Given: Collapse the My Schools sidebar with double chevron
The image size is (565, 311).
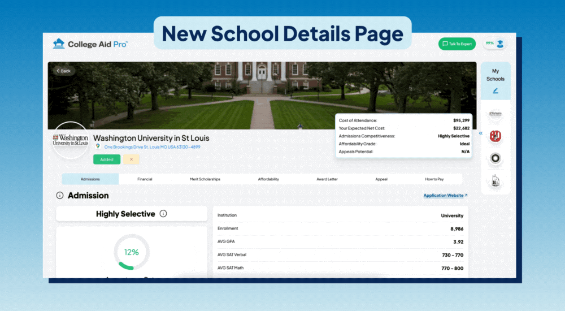Looking at the screenshot, I should 481,133.
